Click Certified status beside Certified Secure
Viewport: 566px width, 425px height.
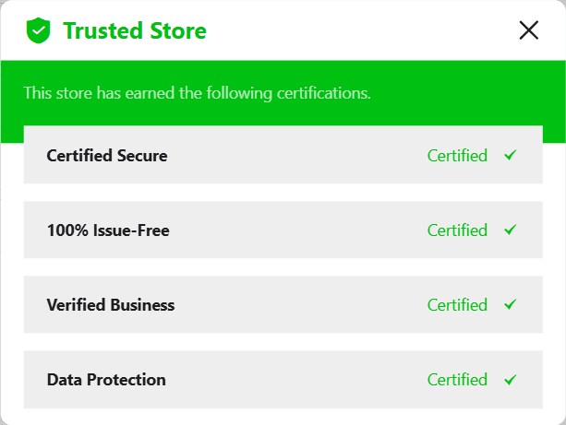457,156
